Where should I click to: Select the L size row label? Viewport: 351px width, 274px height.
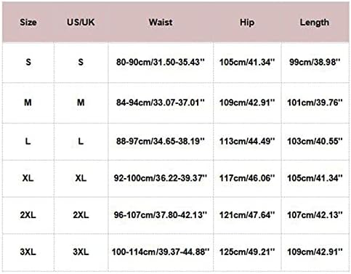click(x=28, y=141)
